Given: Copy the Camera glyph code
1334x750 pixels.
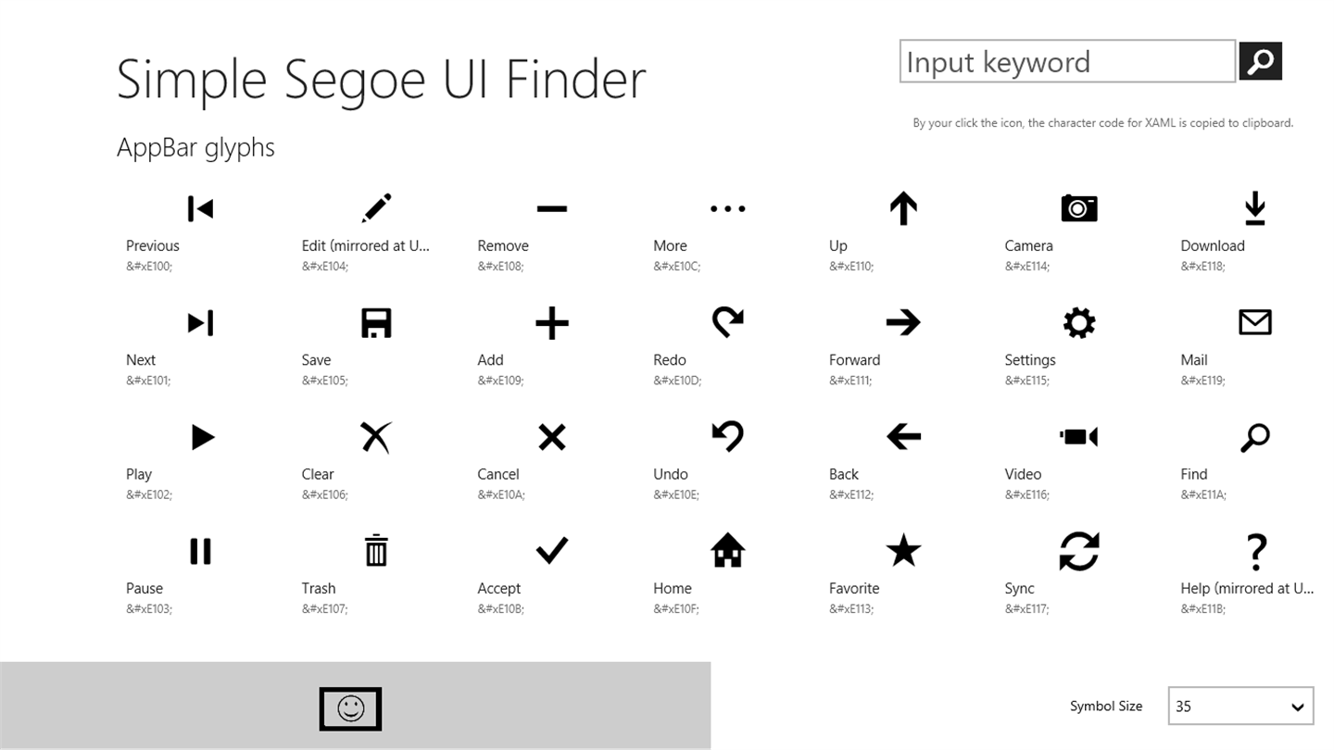Looking at the screenshot, I should pos(1079,209).
